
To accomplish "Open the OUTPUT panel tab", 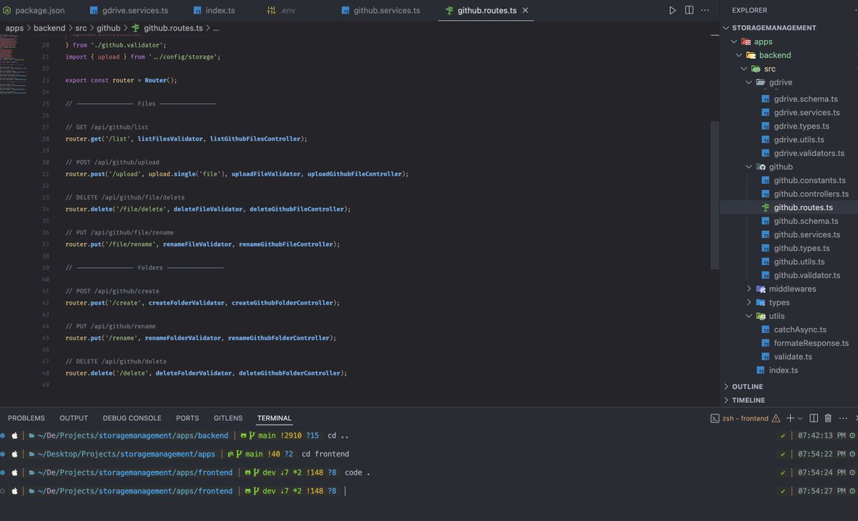I will coord(74,418).
